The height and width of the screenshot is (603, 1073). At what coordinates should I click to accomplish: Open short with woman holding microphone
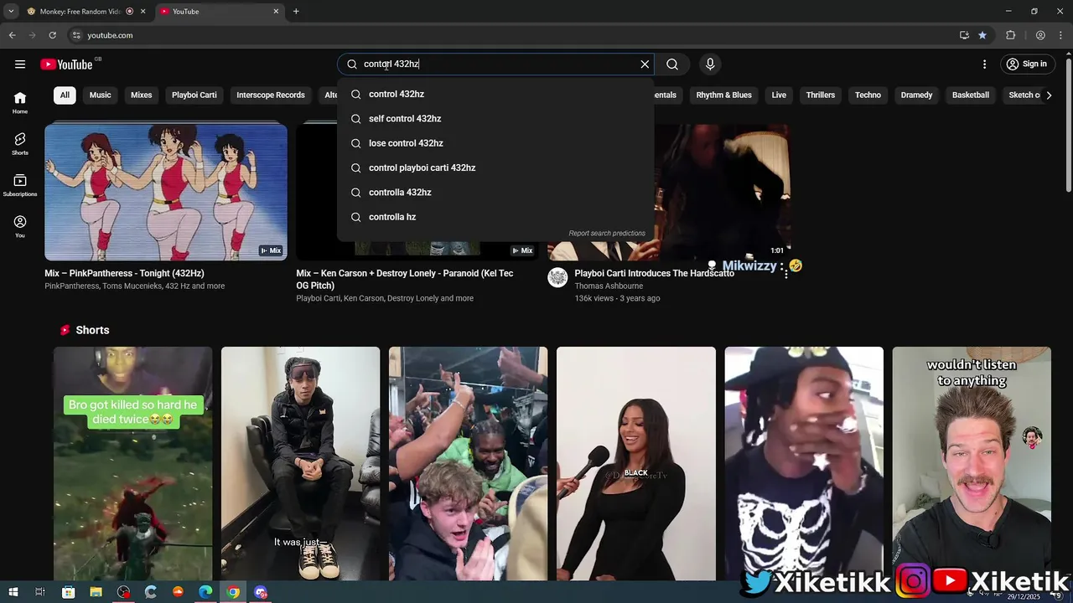click(636, 463)
